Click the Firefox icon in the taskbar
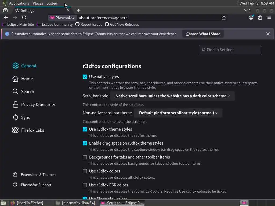Viewport: 275px width, 206px height. pyautogui.click(x=13, y=203)
